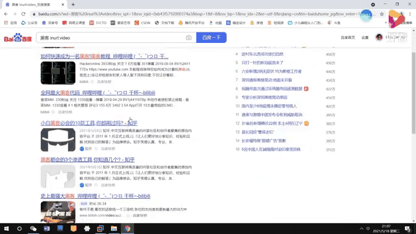Click the browser forward arrow
The image size is (416, 234).
tap(14, 14)
